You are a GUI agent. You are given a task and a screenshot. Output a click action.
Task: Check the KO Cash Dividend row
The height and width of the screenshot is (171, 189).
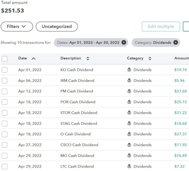[5, 70]
